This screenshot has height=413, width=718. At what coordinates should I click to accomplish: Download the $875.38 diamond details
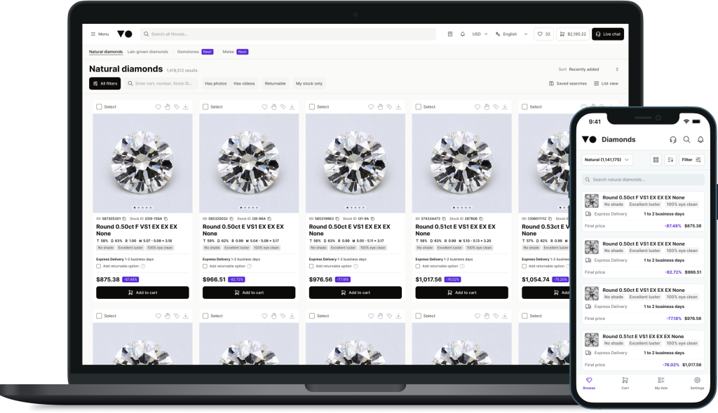(185, 106)
